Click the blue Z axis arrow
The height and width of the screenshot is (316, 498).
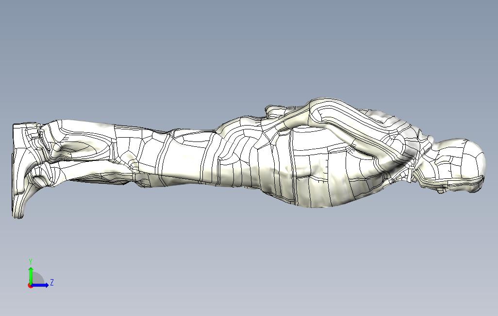tap(40, 285)
